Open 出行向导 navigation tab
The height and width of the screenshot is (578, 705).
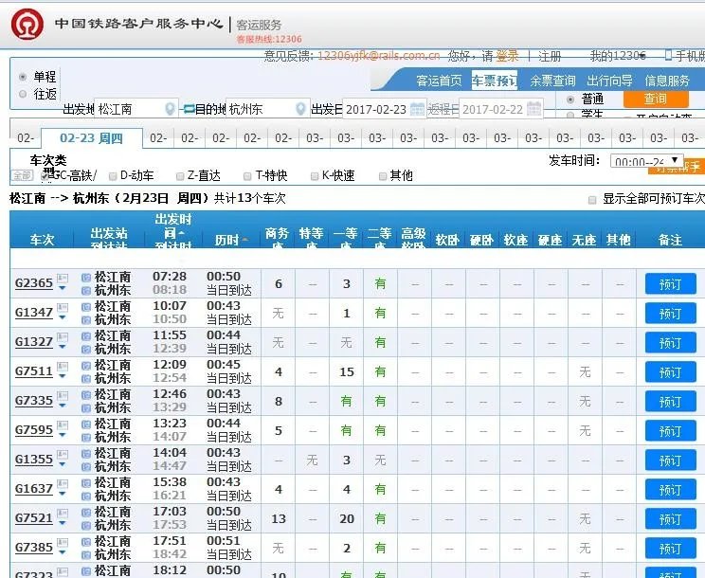[609, 81]
